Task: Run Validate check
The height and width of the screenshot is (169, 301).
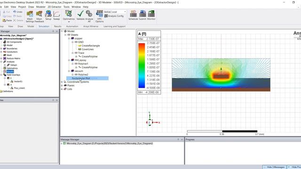Action: (x=80, y=15)
